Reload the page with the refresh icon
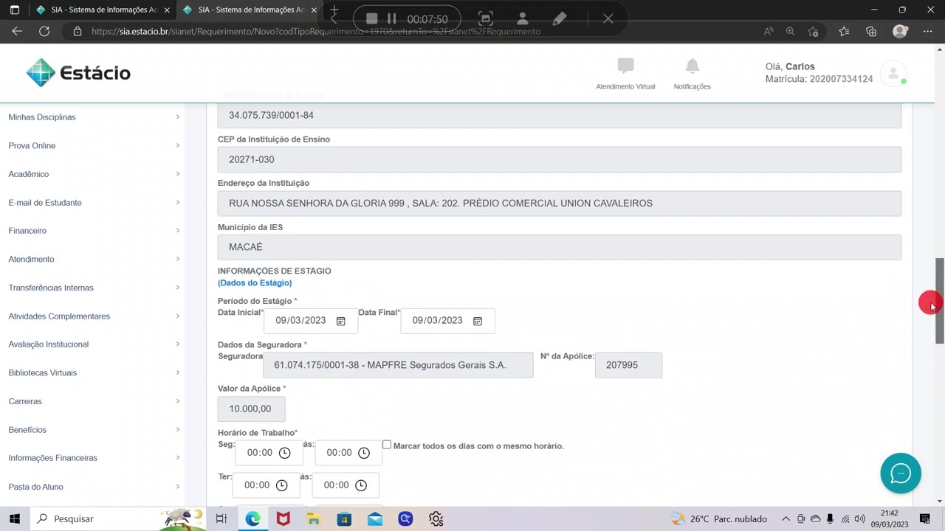 tap(44, 31)
